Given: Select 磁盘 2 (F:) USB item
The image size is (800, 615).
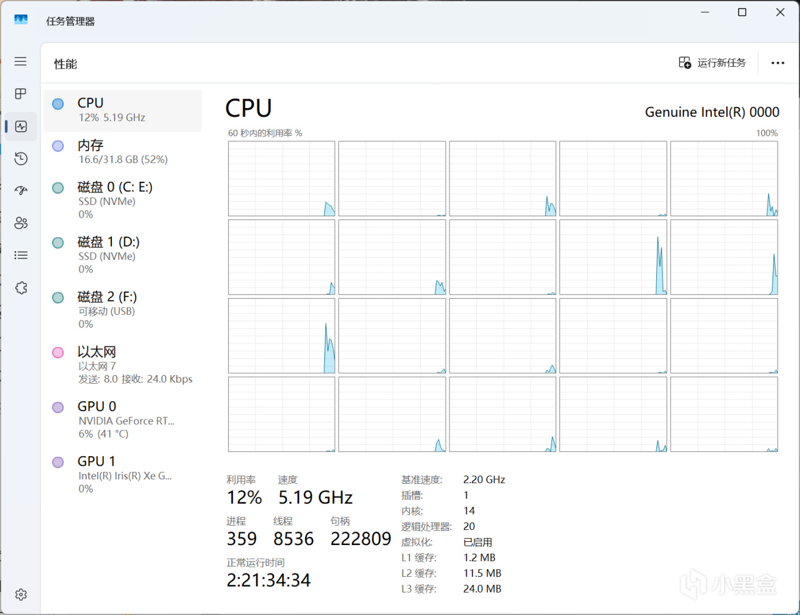Looking at the screenshot, I should pyautogui.click(x=122, y=309).
